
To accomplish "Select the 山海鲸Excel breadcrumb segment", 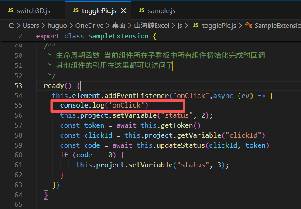I will pyautogui.click(x=151, y=26).
